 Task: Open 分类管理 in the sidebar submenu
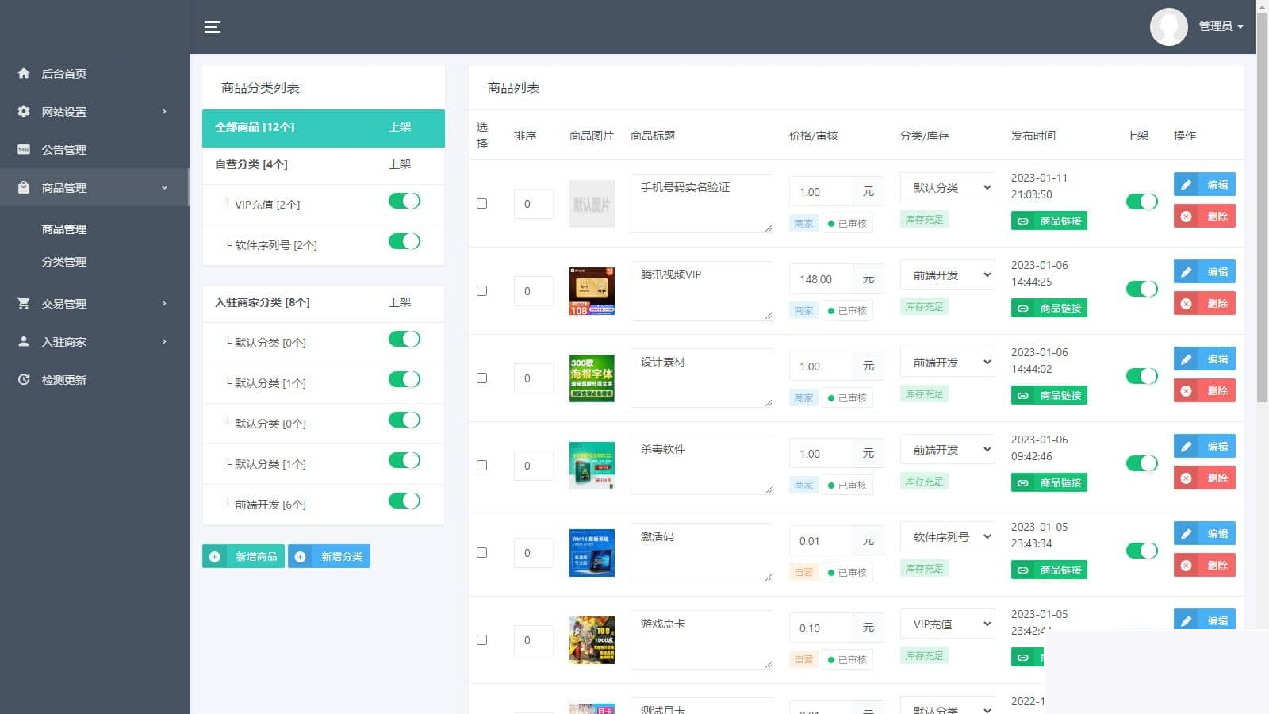point(63,262)
